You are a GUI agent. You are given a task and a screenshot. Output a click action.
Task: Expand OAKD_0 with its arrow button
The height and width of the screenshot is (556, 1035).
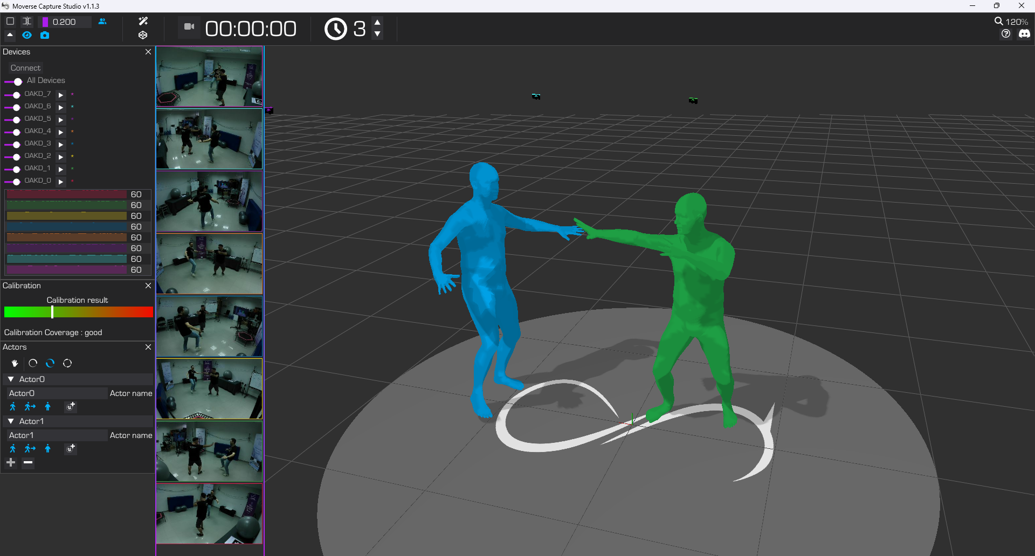pyautogui.click(x=61, y=182)
